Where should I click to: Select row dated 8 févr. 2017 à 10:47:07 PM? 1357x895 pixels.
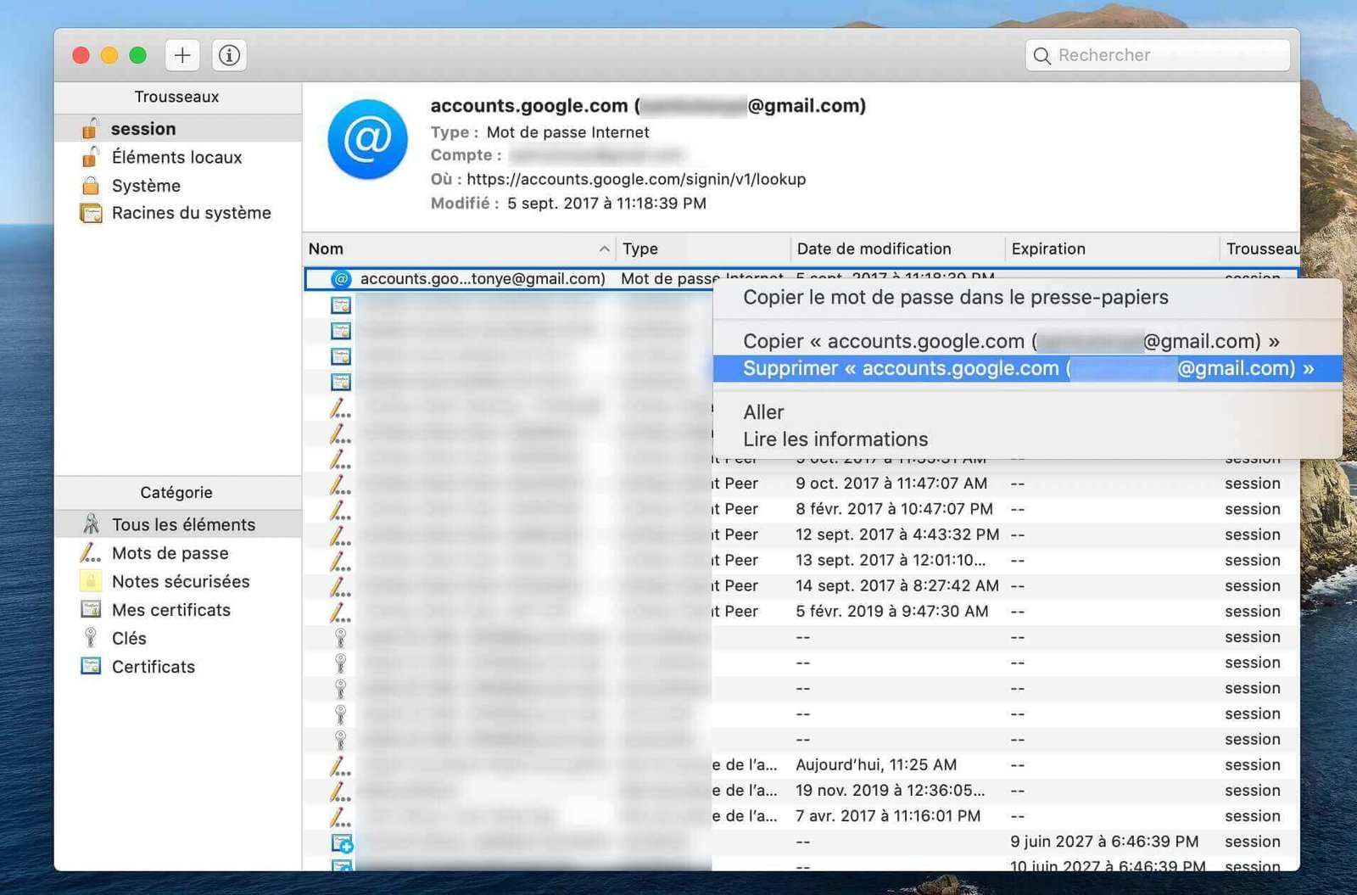click(x=801, y=509)
